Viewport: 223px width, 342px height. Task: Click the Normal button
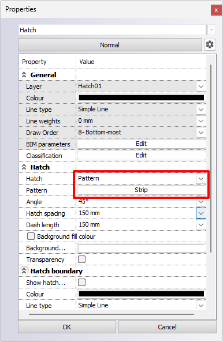point(110,45)
